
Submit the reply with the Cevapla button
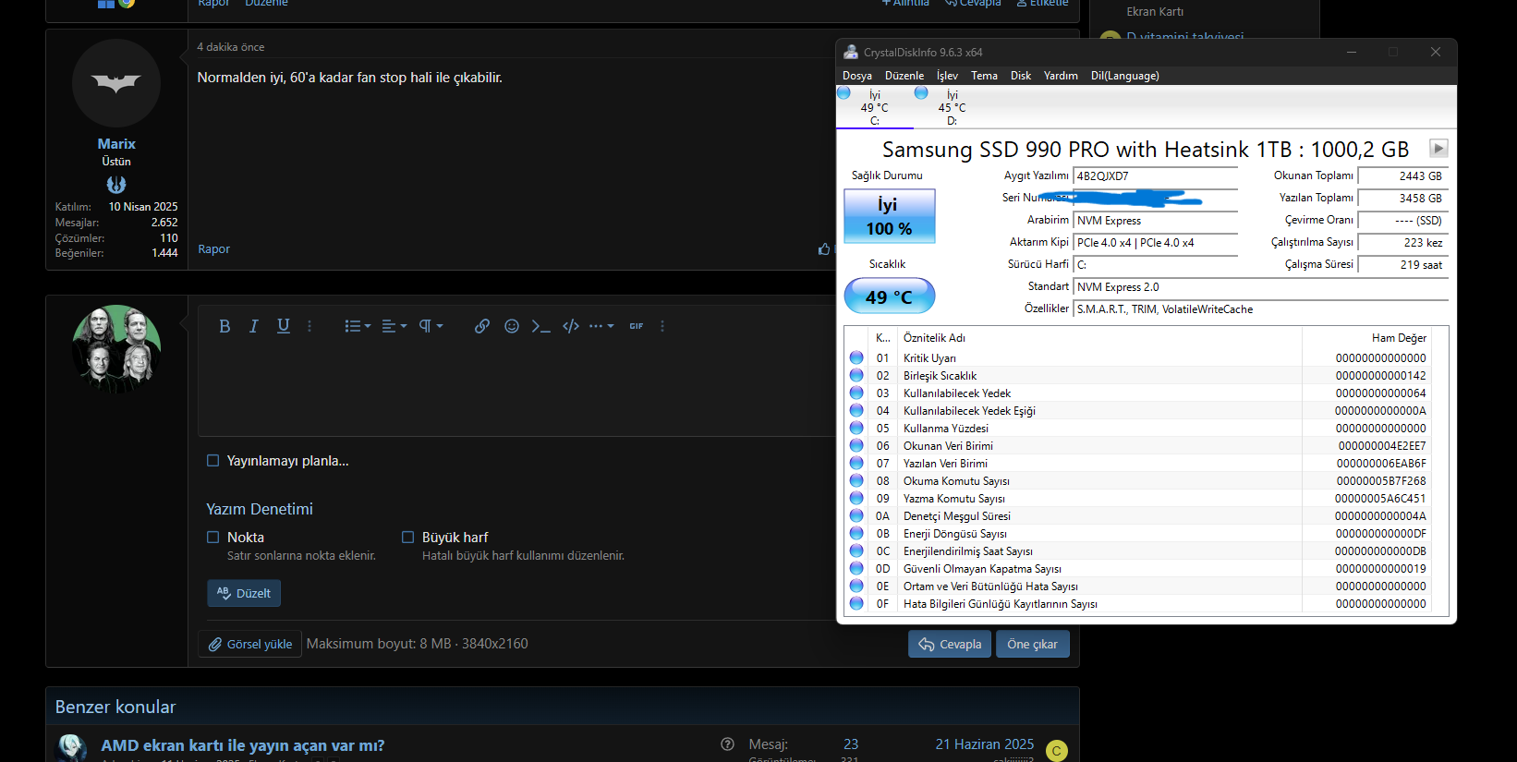[950, 644]
